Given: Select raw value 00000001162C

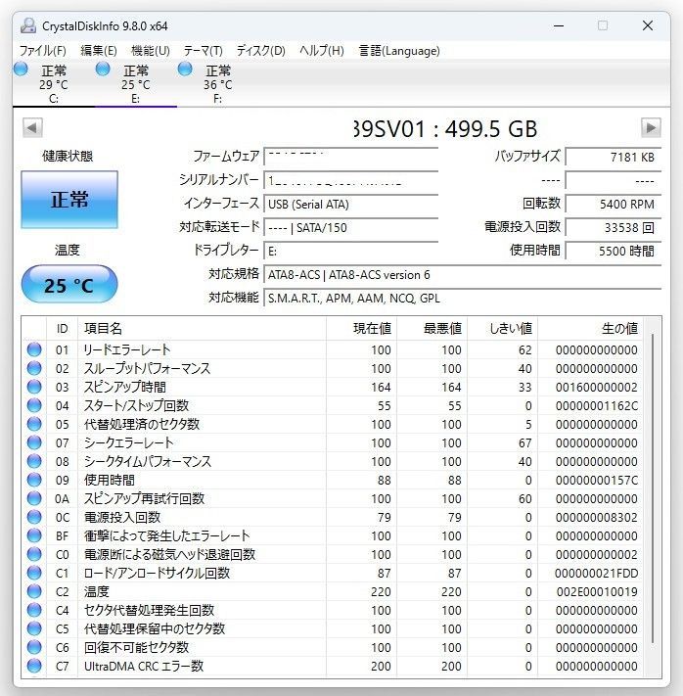Looking at the screenshot, I should pos(597,406).
